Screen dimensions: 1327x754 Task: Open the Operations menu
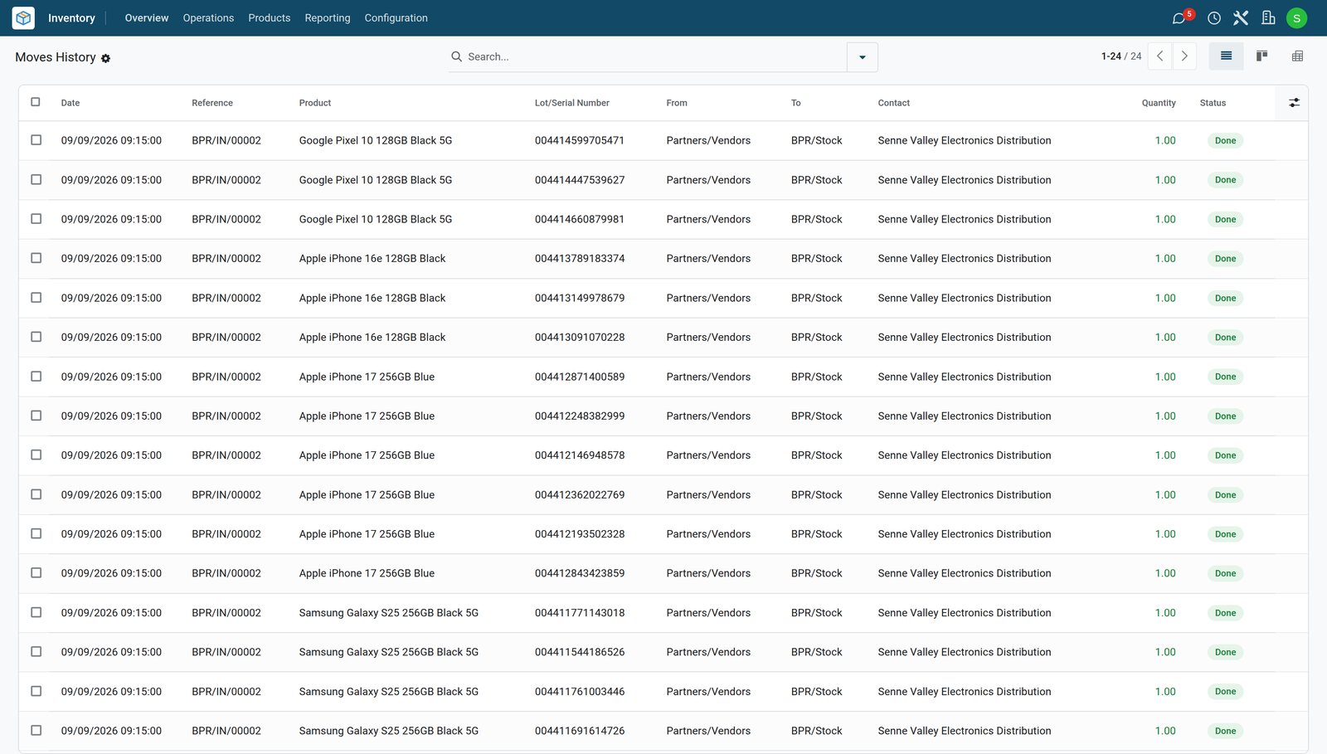click(208, 18)
